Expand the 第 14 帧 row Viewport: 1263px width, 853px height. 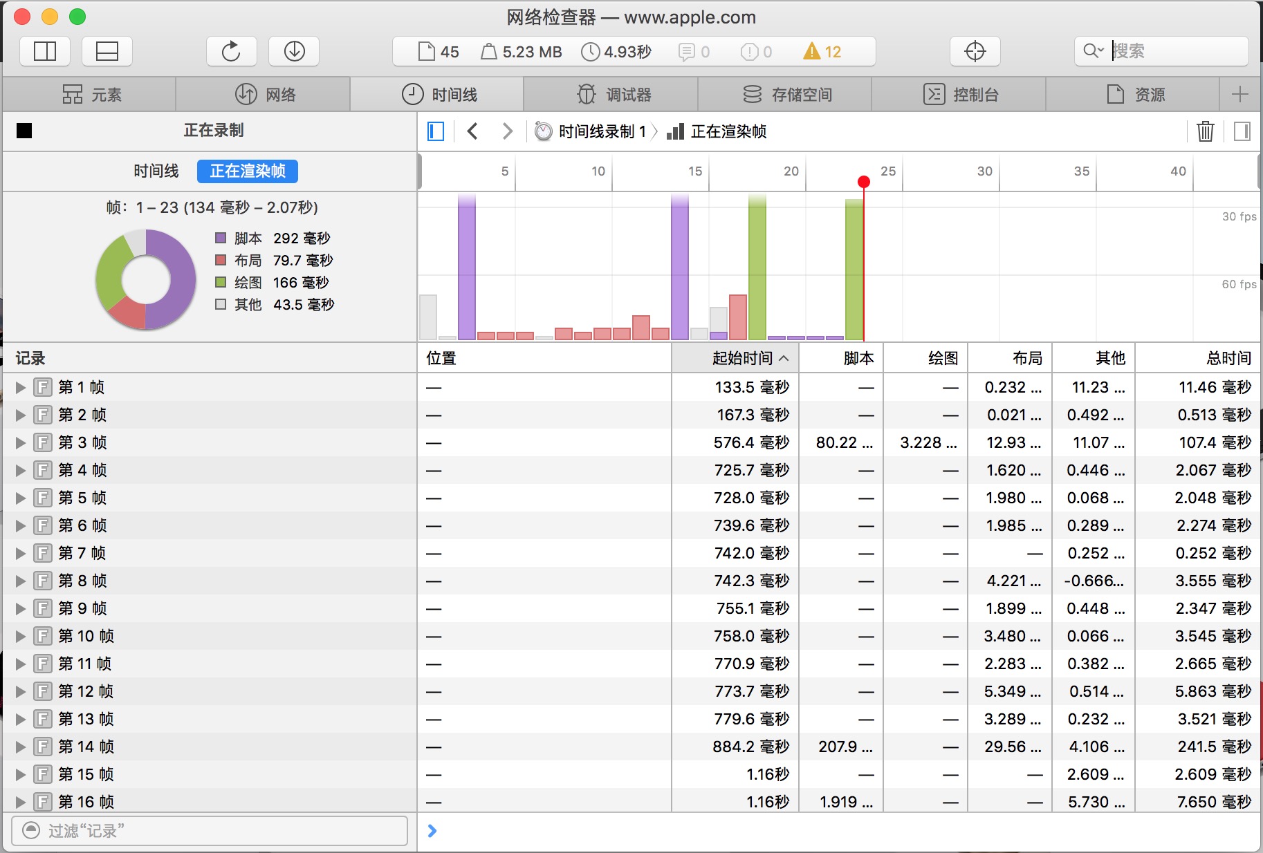(21, 747)
